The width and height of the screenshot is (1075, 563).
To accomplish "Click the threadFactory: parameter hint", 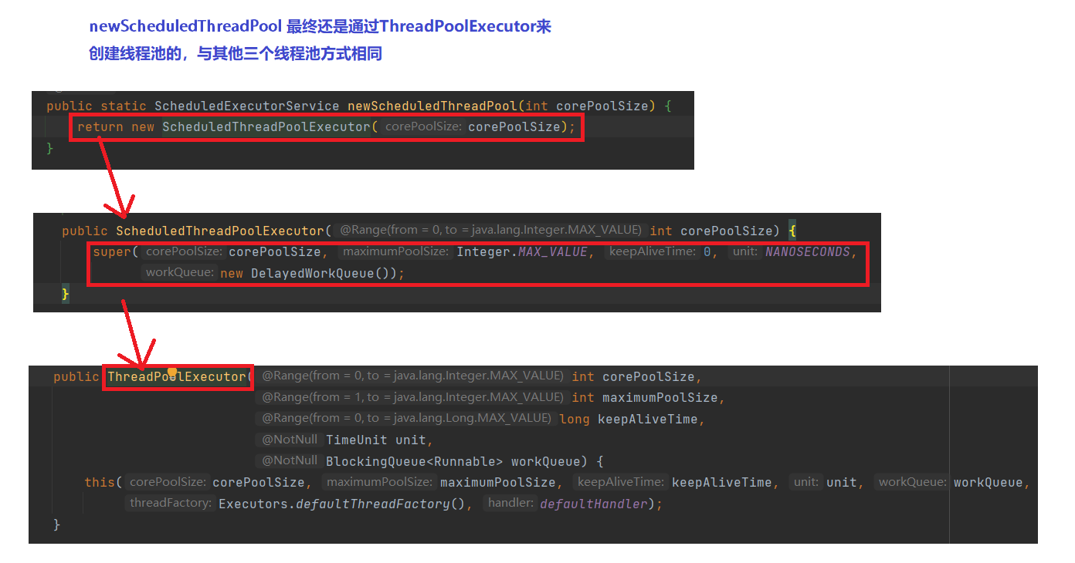I will click(170, 503).
